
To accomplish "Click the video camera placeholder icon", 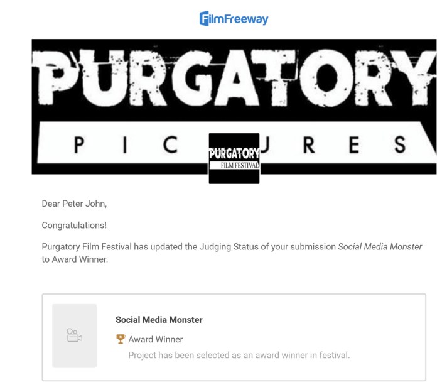I will (75, 335).
